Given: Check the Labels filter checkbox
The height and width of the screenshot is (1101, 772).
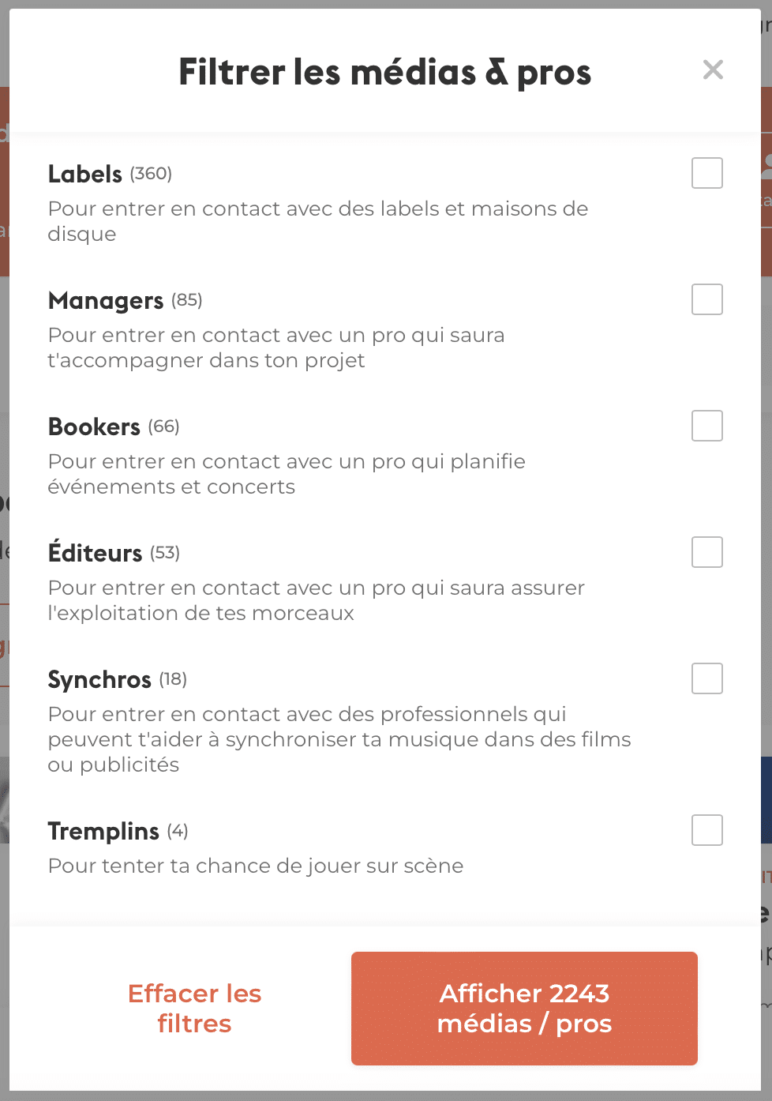Looking at the screenshot, I should tap(707, 173).
